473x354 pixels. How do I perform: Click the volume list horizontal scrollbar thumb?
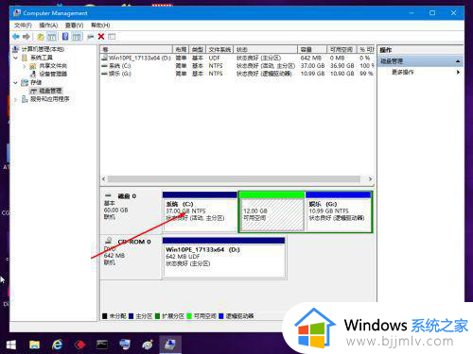click(234, 178)
